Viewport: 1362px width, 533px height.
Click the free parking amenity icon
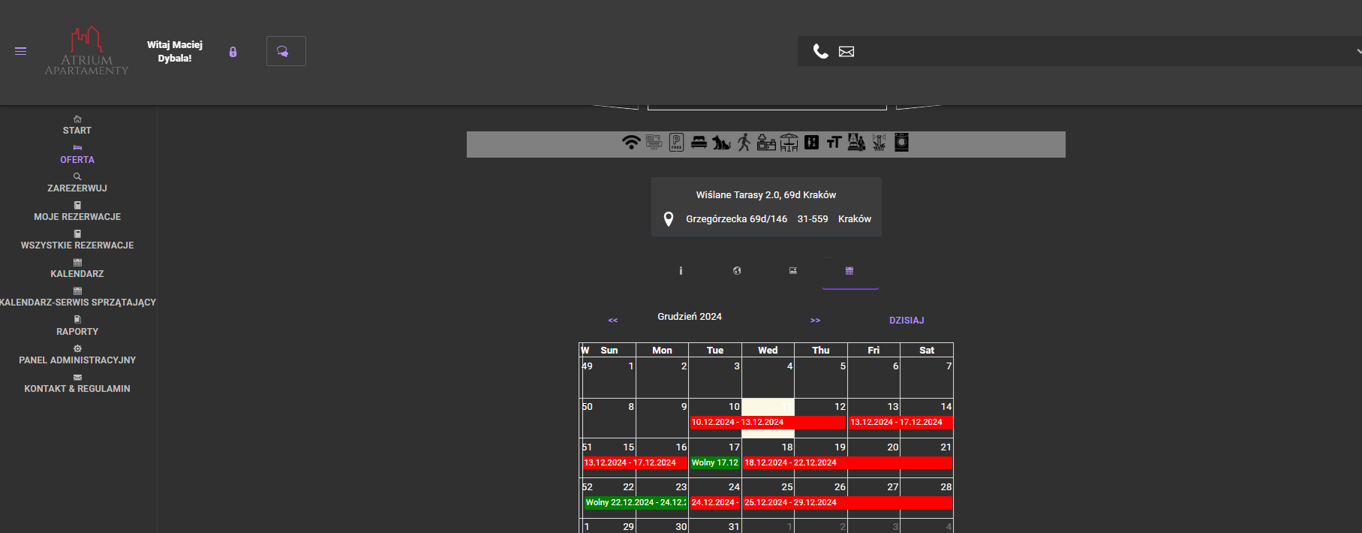tap(676, 143)
